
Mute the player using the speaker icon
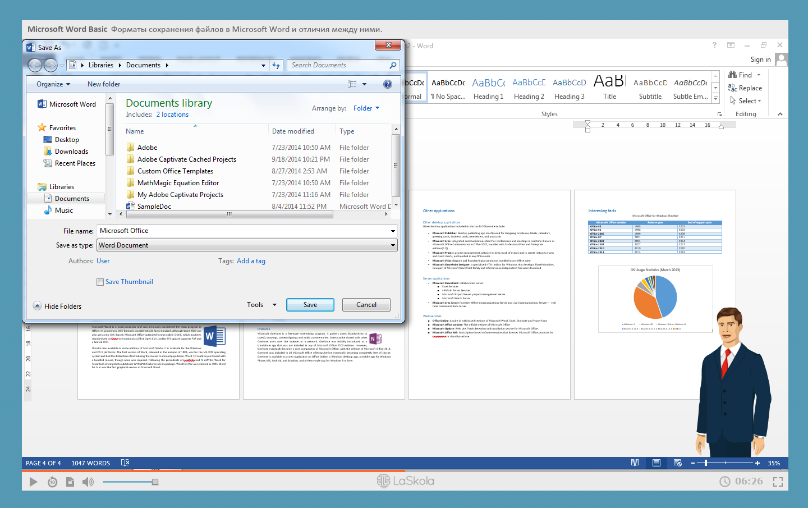pyautogui.click(x=88, y=482)
